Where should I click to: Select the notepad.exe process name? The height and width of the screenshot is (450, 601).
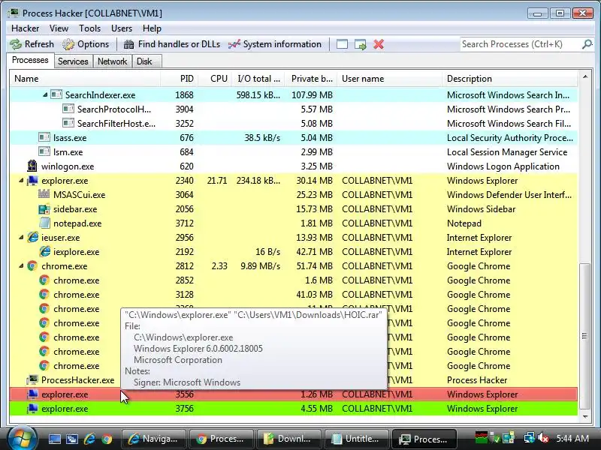(77, 223)
